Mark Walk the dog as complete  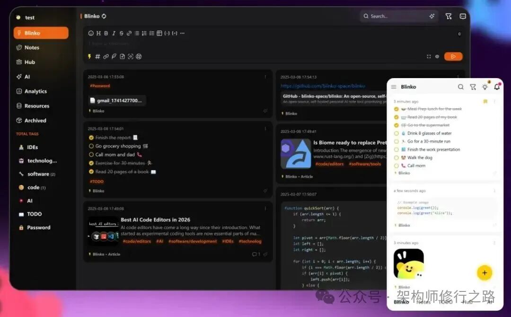pos(396,158)
